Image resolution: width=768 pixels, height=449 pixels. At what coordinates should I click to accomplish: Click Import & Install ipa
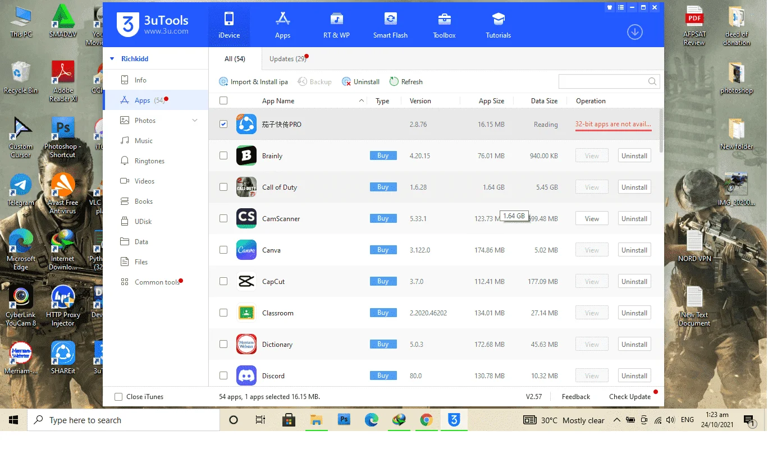pyautogui.click(x=253, y=81)
